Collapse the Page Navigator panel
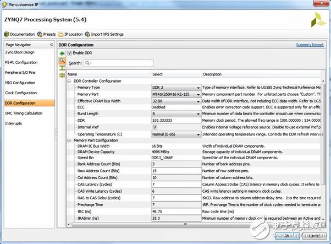Image resolution: width=331 pixels, height=244 pixels. [52, 44]
